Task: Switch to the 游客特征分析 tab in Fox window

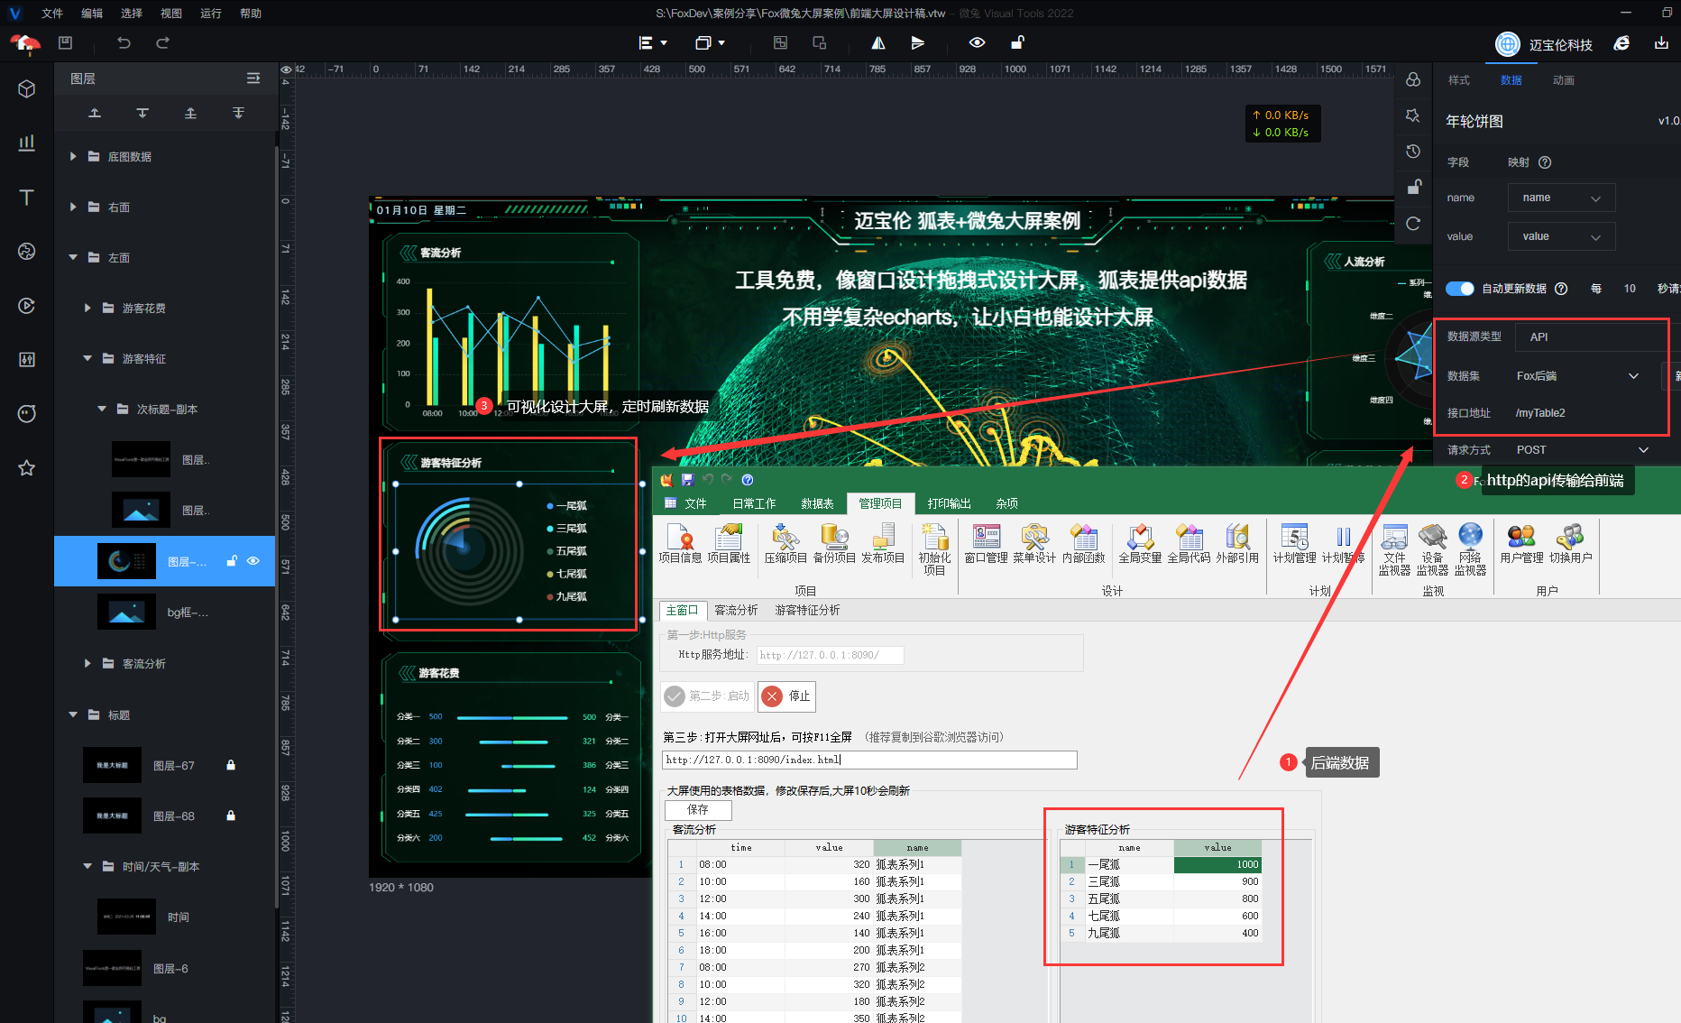Action: pos(807,610)
